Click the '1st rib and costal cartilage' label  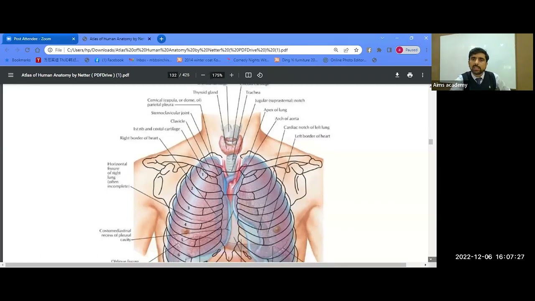(x=157, y=129)
